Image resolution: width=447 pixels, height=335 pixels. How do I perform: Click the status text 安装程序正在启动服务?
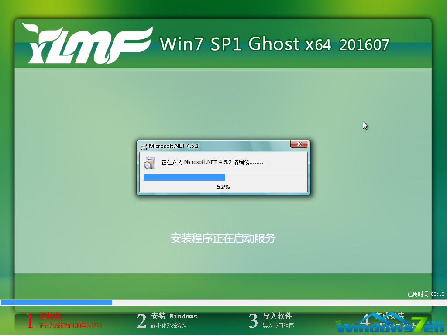[x=223, y=238]
